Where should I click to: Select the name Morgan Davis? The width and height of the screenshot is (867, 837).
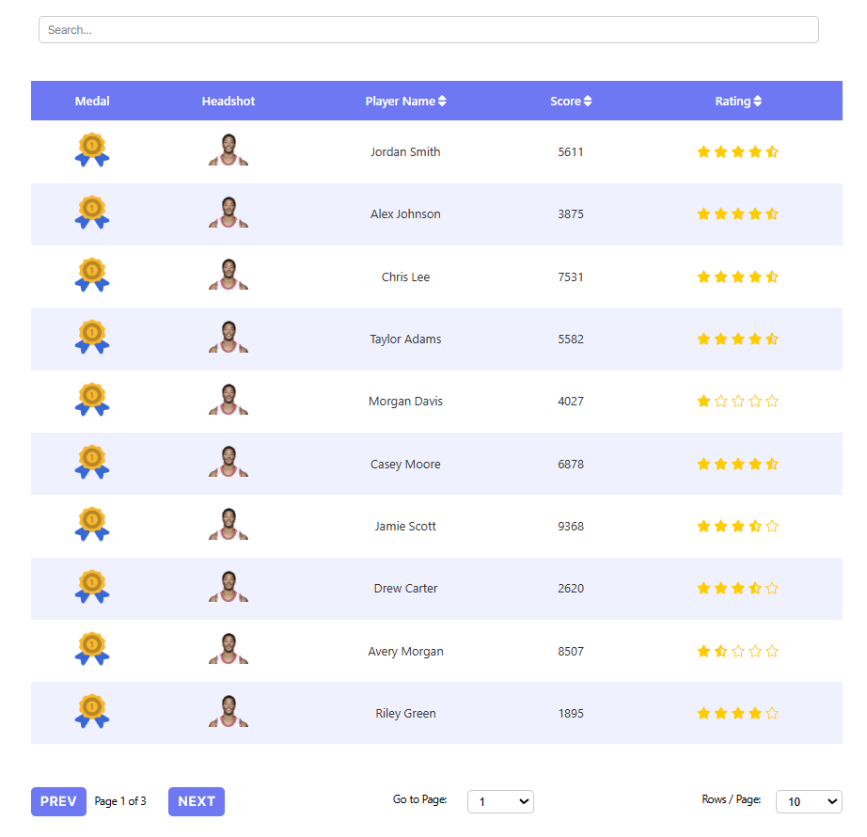click(405, 402)
